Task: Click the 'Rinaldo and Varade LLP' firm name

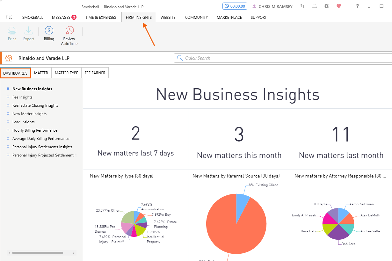Action: (x=44, y=58)
